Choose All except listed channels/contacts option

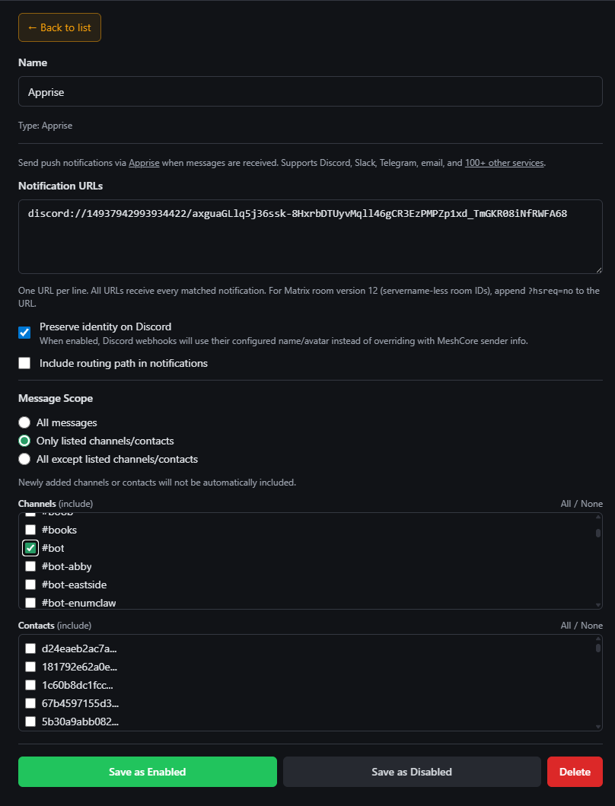[x=24, y=459]
